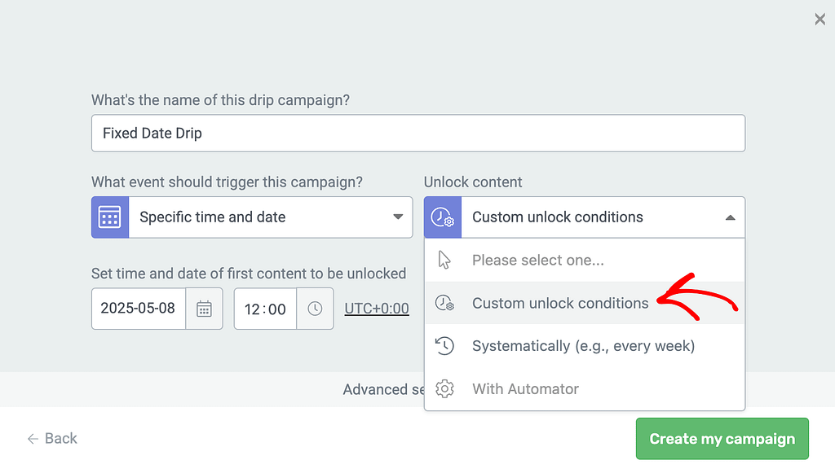The width and height of the screenshot is (835, 469).
Task: Go Back to the previous step
Action: tap(52, 438)
